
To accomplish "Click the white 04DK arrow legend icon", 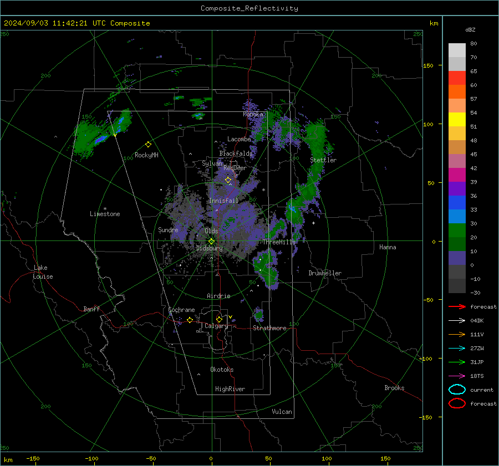I will 457,320.
